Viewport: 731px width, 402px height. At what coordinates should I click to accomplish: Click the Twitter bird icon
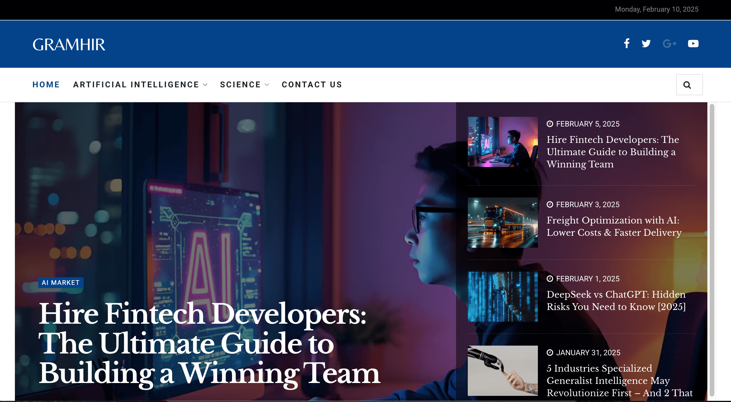coord(646,44)
